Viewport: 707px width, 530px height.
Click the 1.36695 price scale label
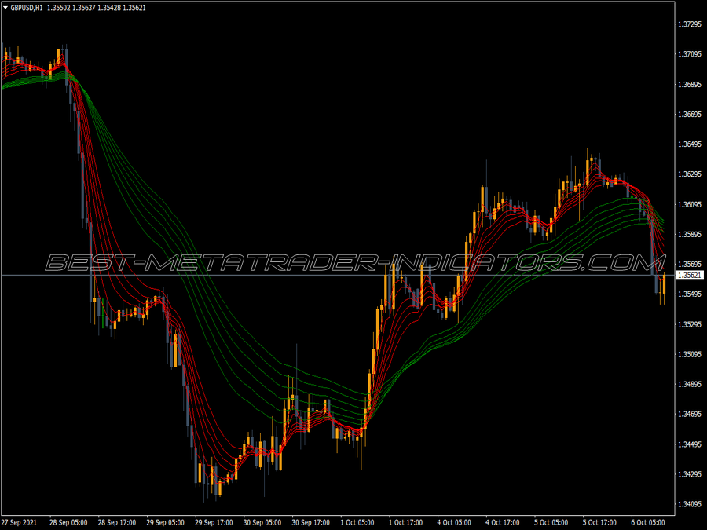[x=690, y=115]
